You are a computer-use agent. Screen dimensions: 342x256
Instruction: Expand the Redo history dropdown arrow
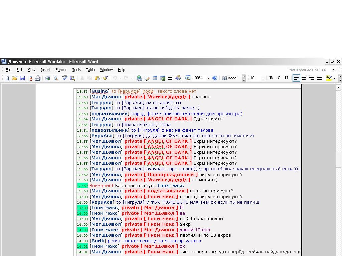[x=132, y=78]
